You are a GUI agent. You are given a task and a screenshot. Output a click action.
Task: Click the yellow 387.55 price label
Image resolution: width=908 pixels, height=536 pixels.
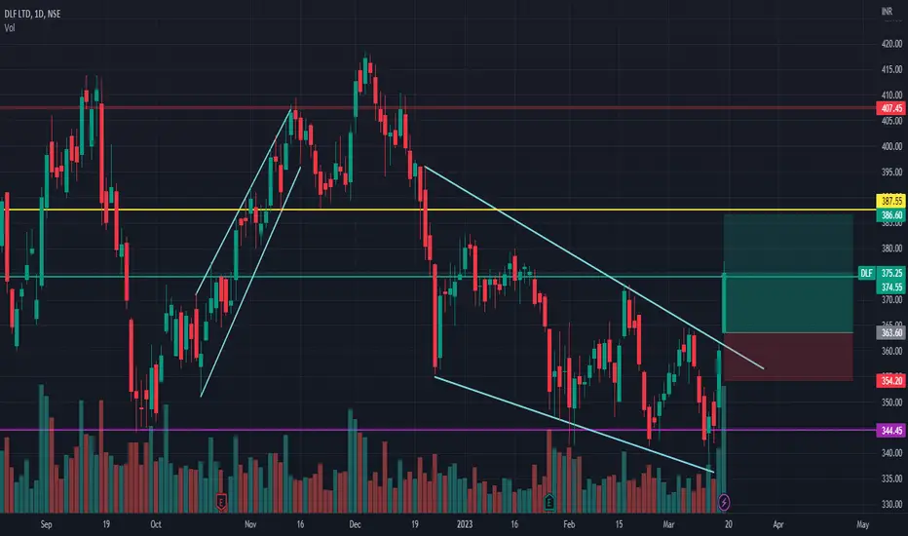click(891, 201)
